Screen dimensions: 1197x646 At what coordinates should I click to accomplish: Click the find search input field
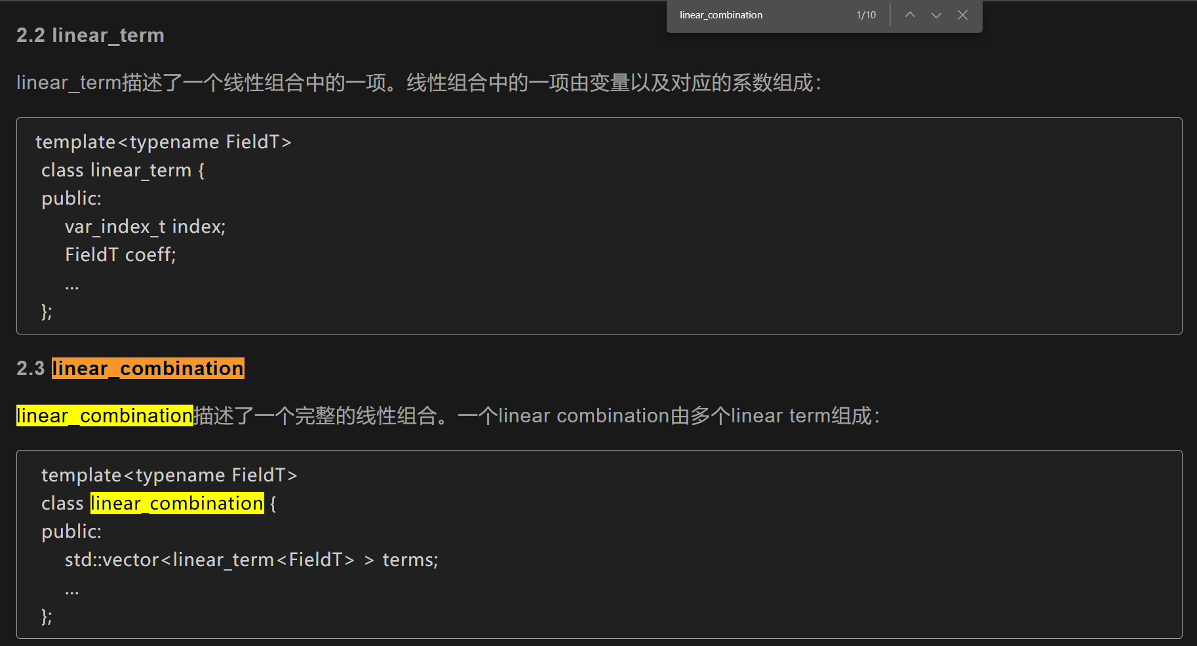coord(760,15)
